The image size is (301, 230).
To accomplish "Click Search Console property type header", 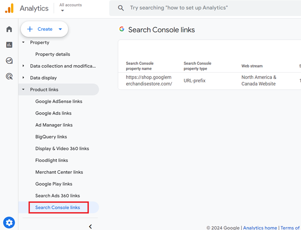I will click(x=197, y=66).
